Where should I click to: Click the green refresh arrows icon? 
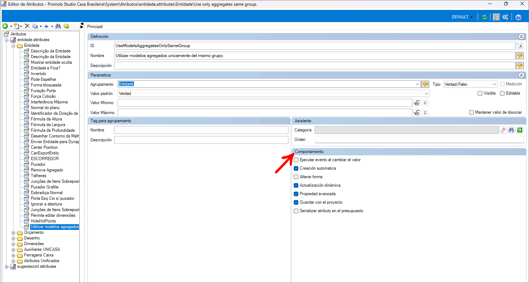[484, 17]
